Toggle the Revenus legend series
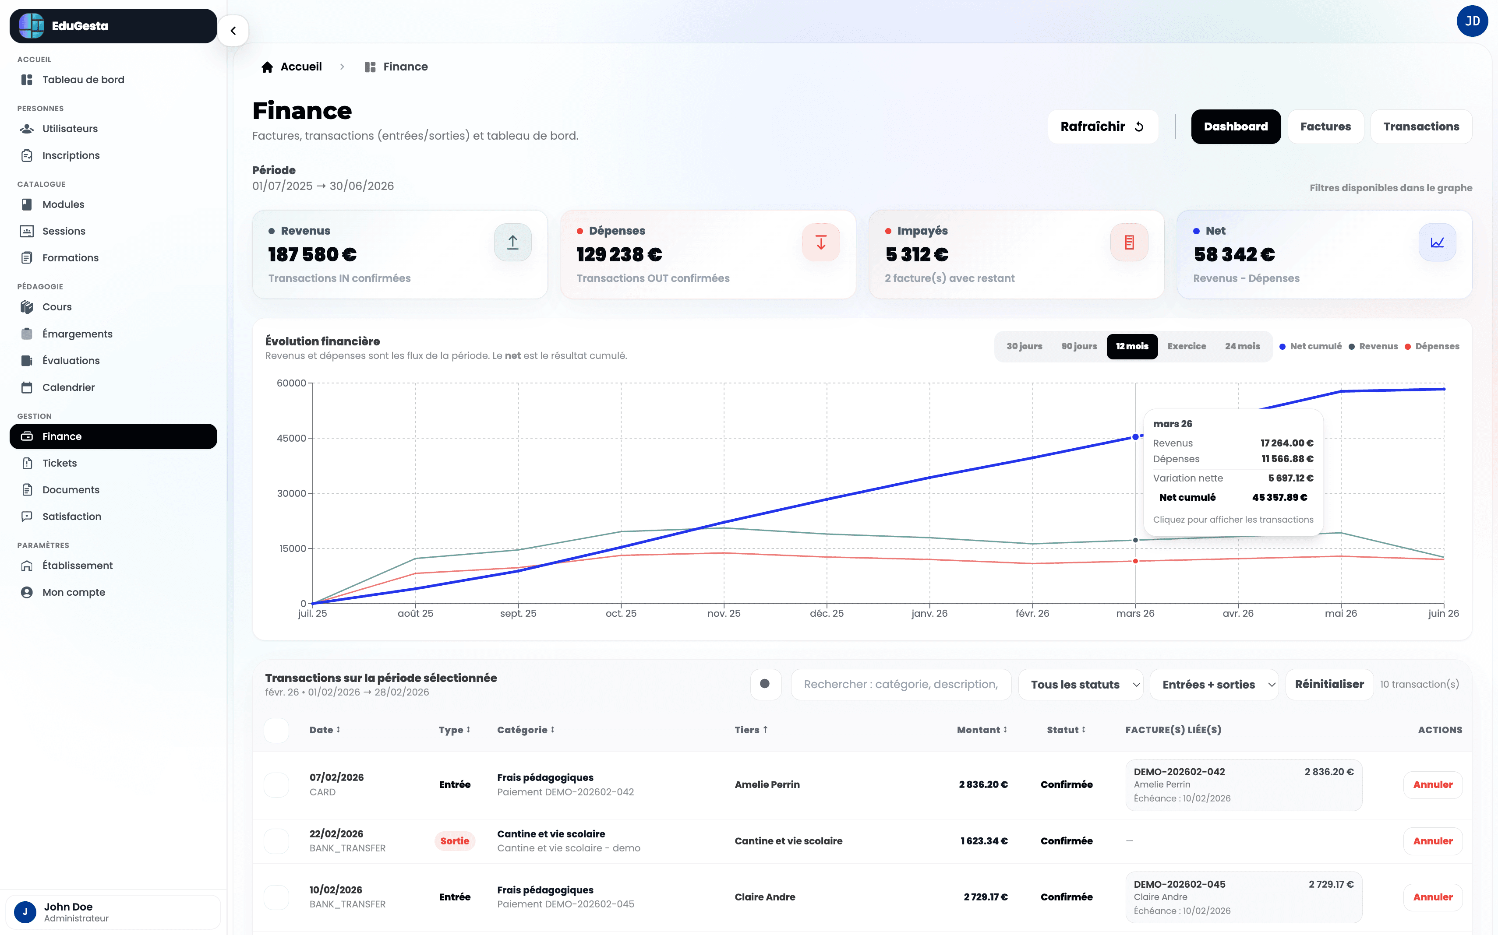Screen dimensions: 1498x935 coord(1373,346)
